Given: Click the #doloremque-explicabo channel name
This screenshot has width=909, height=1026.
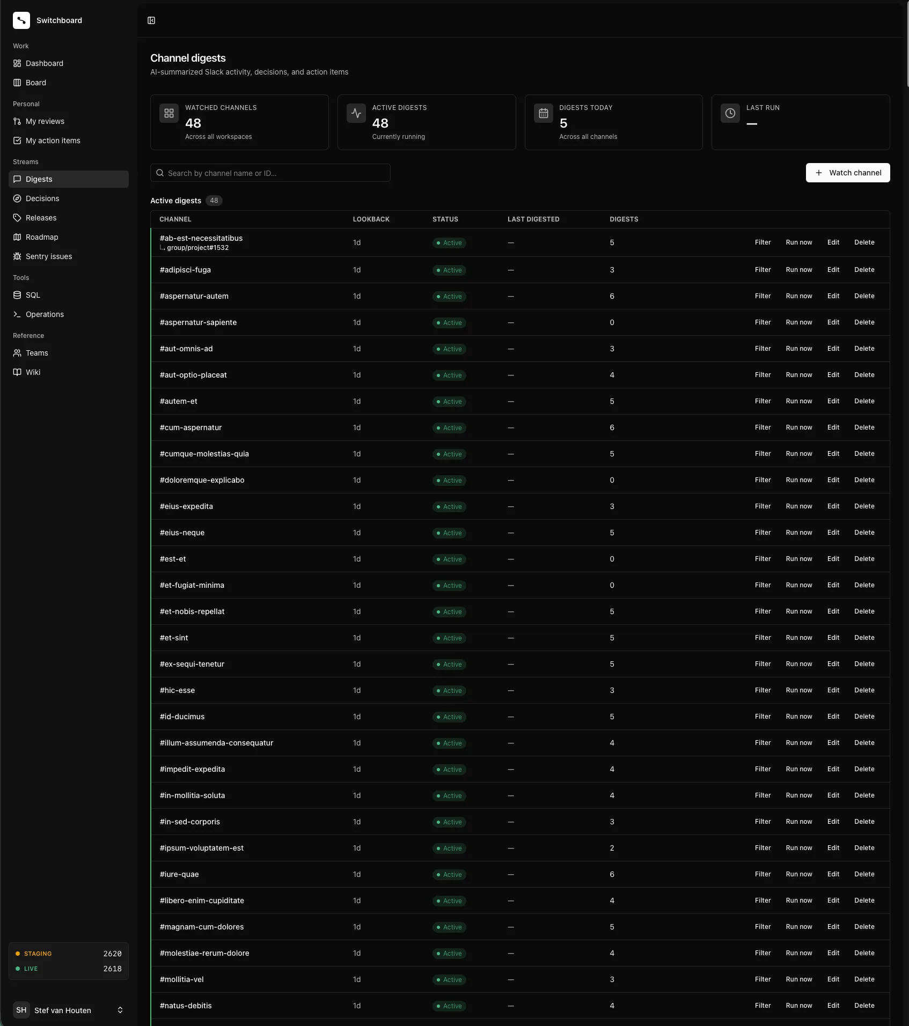Looking at the screenshot, I should point(202,480).
